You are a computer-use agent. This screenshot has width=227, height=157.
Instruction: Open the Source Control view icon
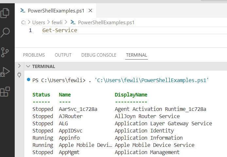(x=5, y=52)
